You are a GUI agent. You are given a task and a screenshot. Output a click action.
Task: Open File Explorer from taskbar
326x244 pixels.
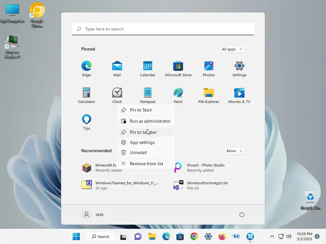pos(152,236)
